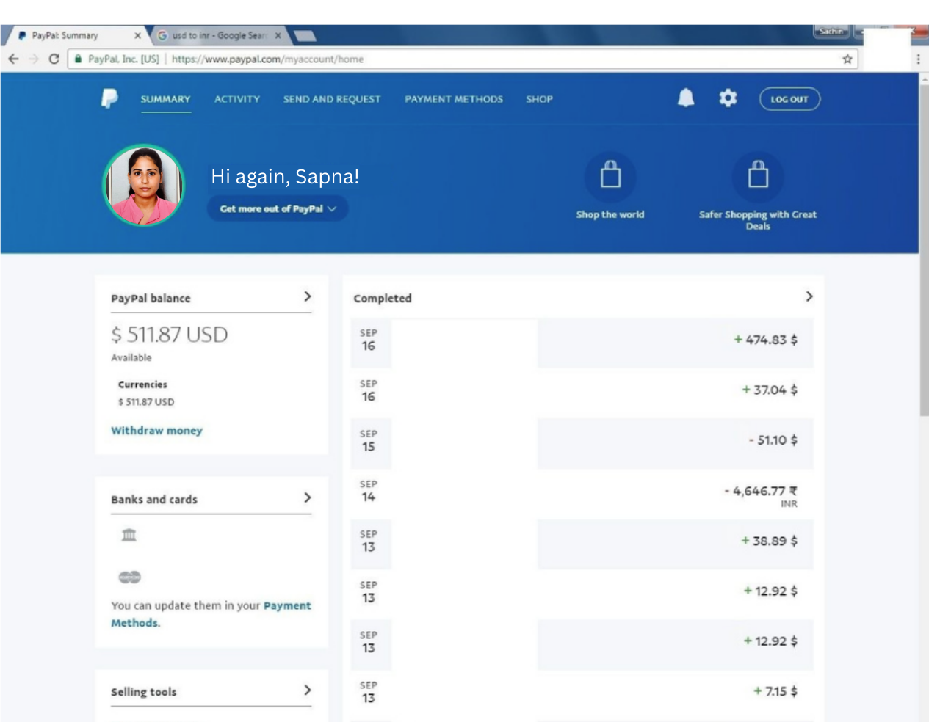Image resolution: width=940 pixels, height=722 pixels.
Task: Click the PayPal logo icon
Action: point(109,98)
